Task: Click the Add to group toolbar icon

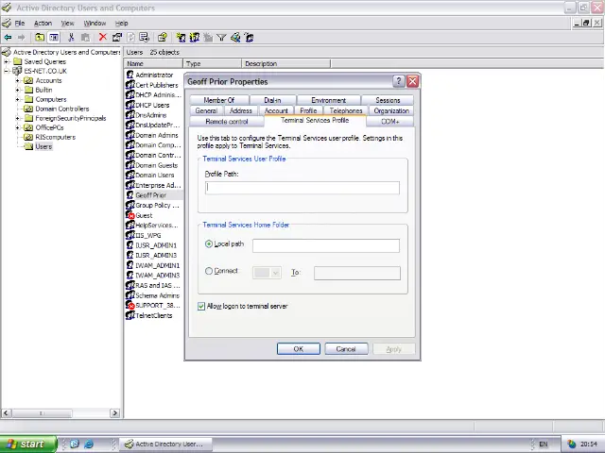Action: pos(249,38)
